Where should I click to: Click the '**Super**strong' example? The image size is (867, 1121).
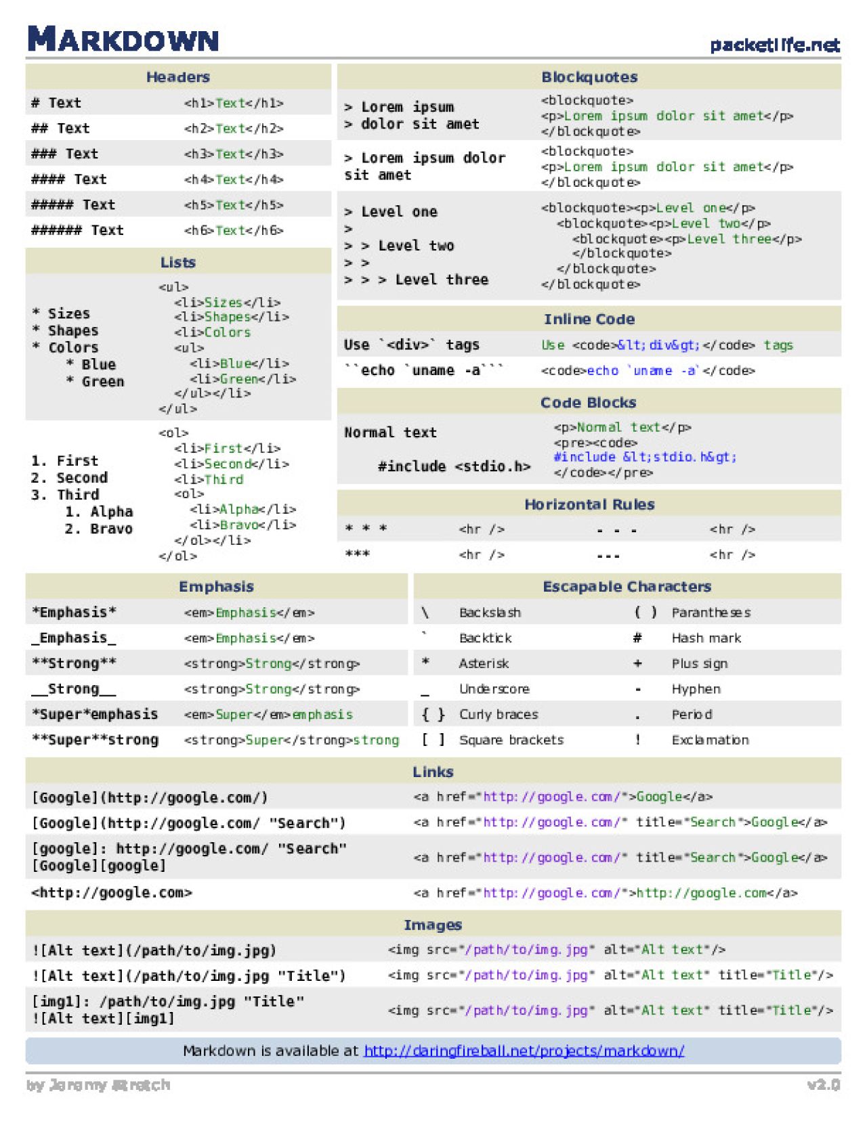click(95, 740)
